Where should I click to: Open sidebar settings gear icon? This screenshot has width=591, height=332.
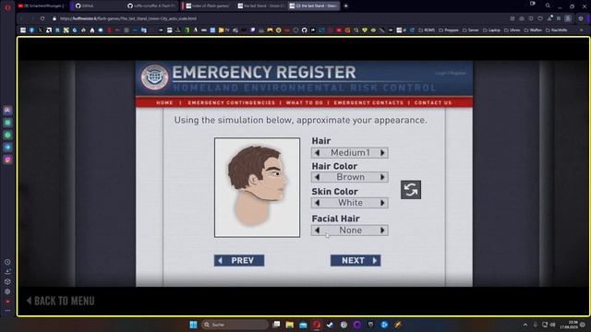coord(7,291)
